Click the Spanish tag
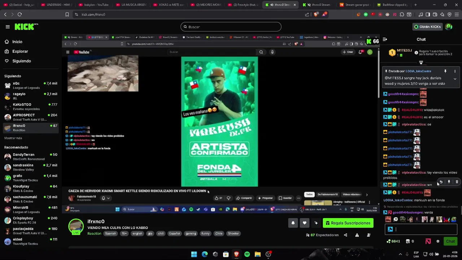Viewport: 462px width, 260px height. 110,234
